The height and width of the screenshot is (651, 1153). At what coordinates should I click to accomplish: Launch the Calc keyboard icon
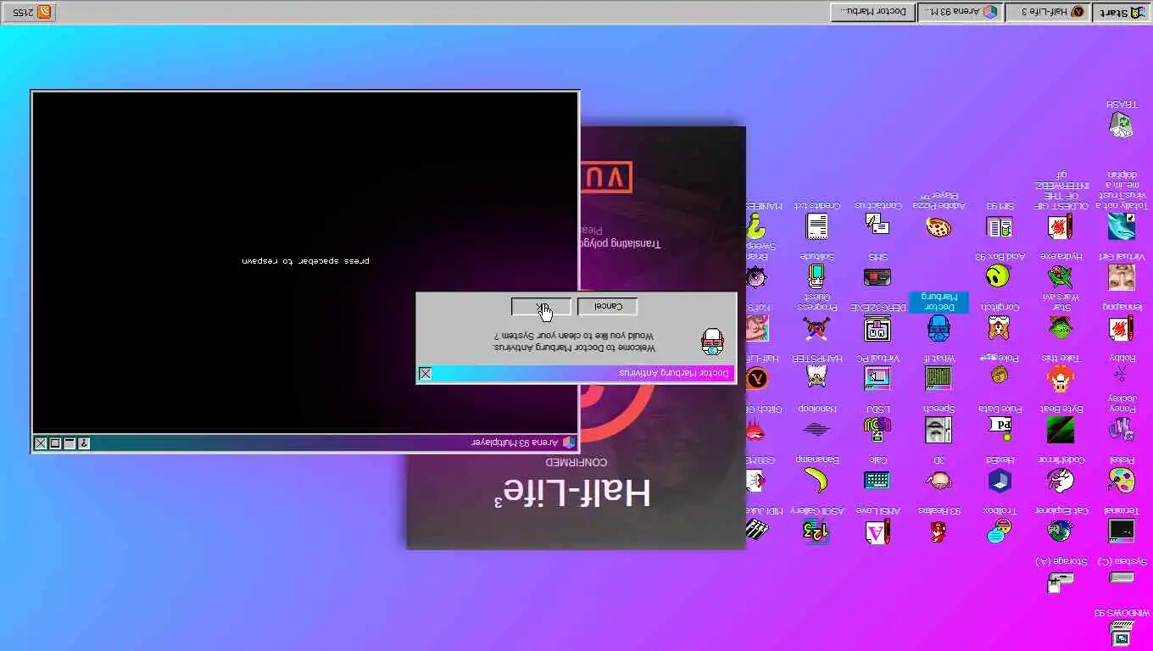pyautogui.click(x=877, y=480)
